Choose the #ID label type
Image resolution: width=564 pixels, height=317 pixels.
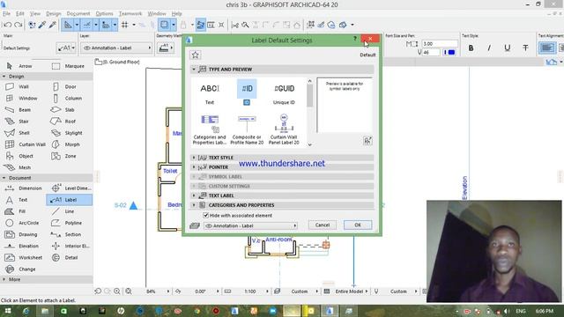247,92
